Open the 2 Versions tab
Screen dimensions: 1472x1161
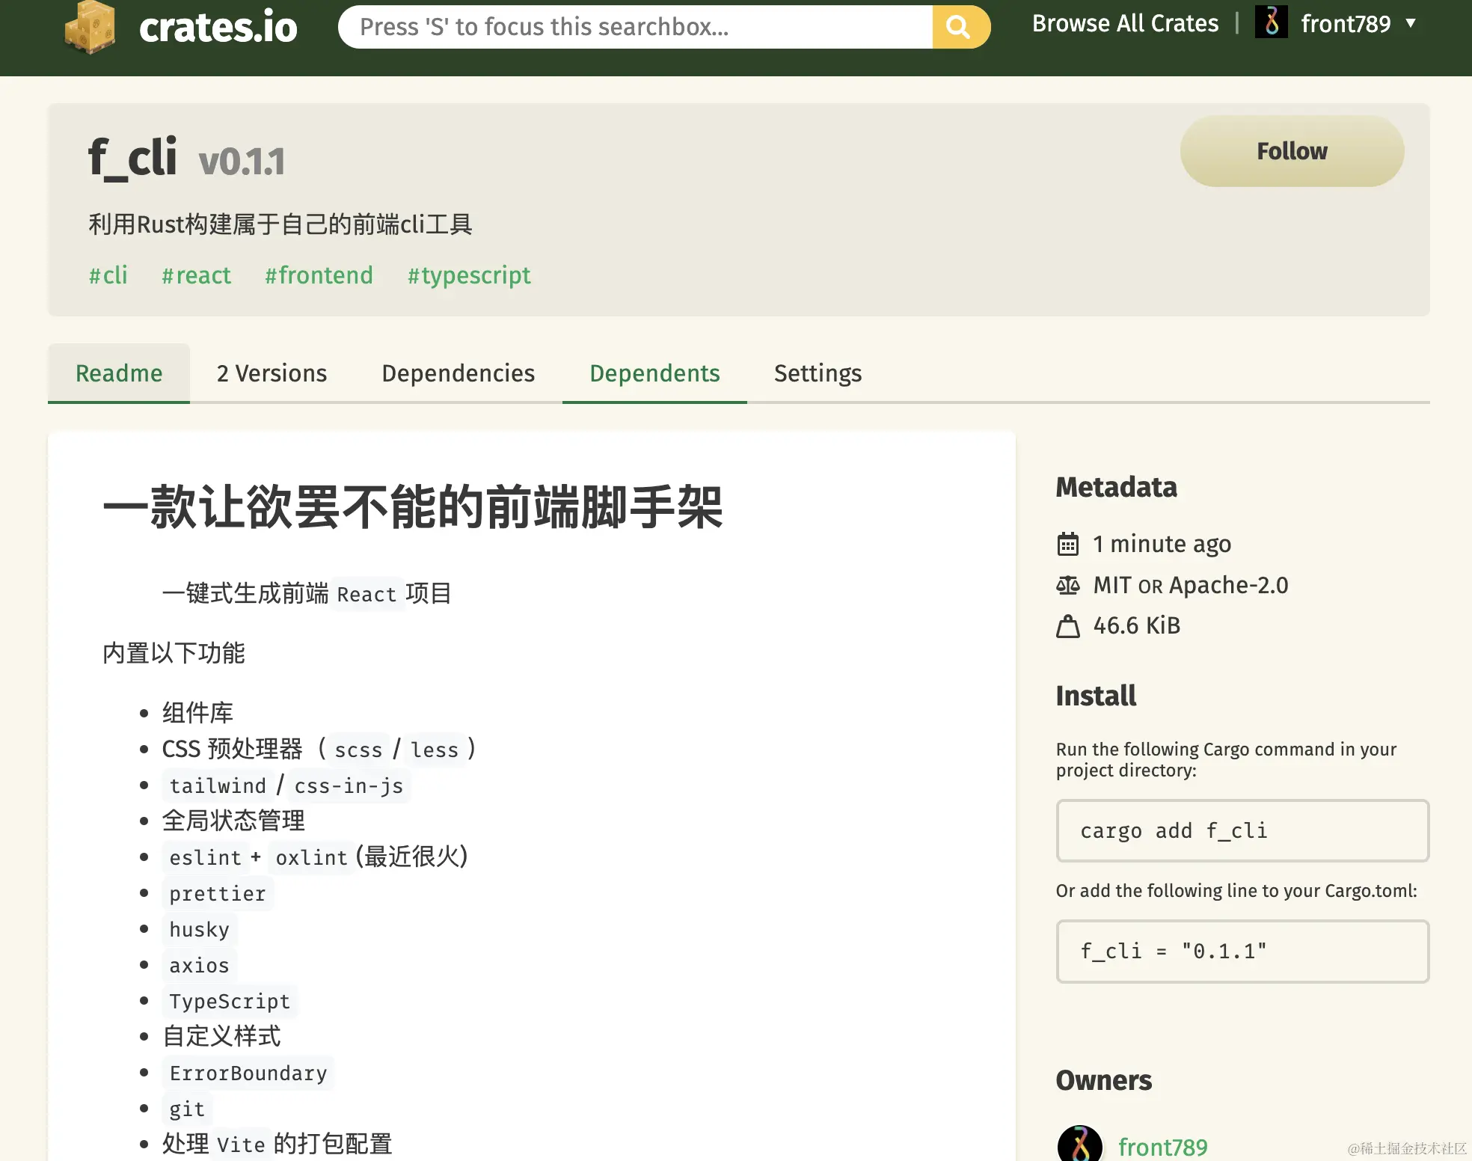(272, 373)
